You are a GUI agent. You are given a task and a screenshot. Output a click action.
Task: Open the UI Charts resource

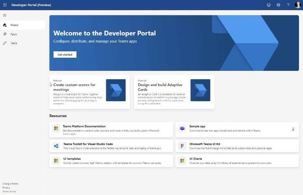tap(237, 161)
